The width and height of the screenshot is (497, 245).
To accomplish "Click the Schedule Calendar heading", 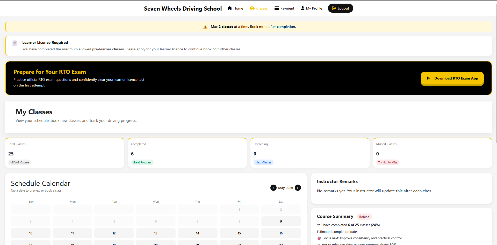I will click(41, 183).
